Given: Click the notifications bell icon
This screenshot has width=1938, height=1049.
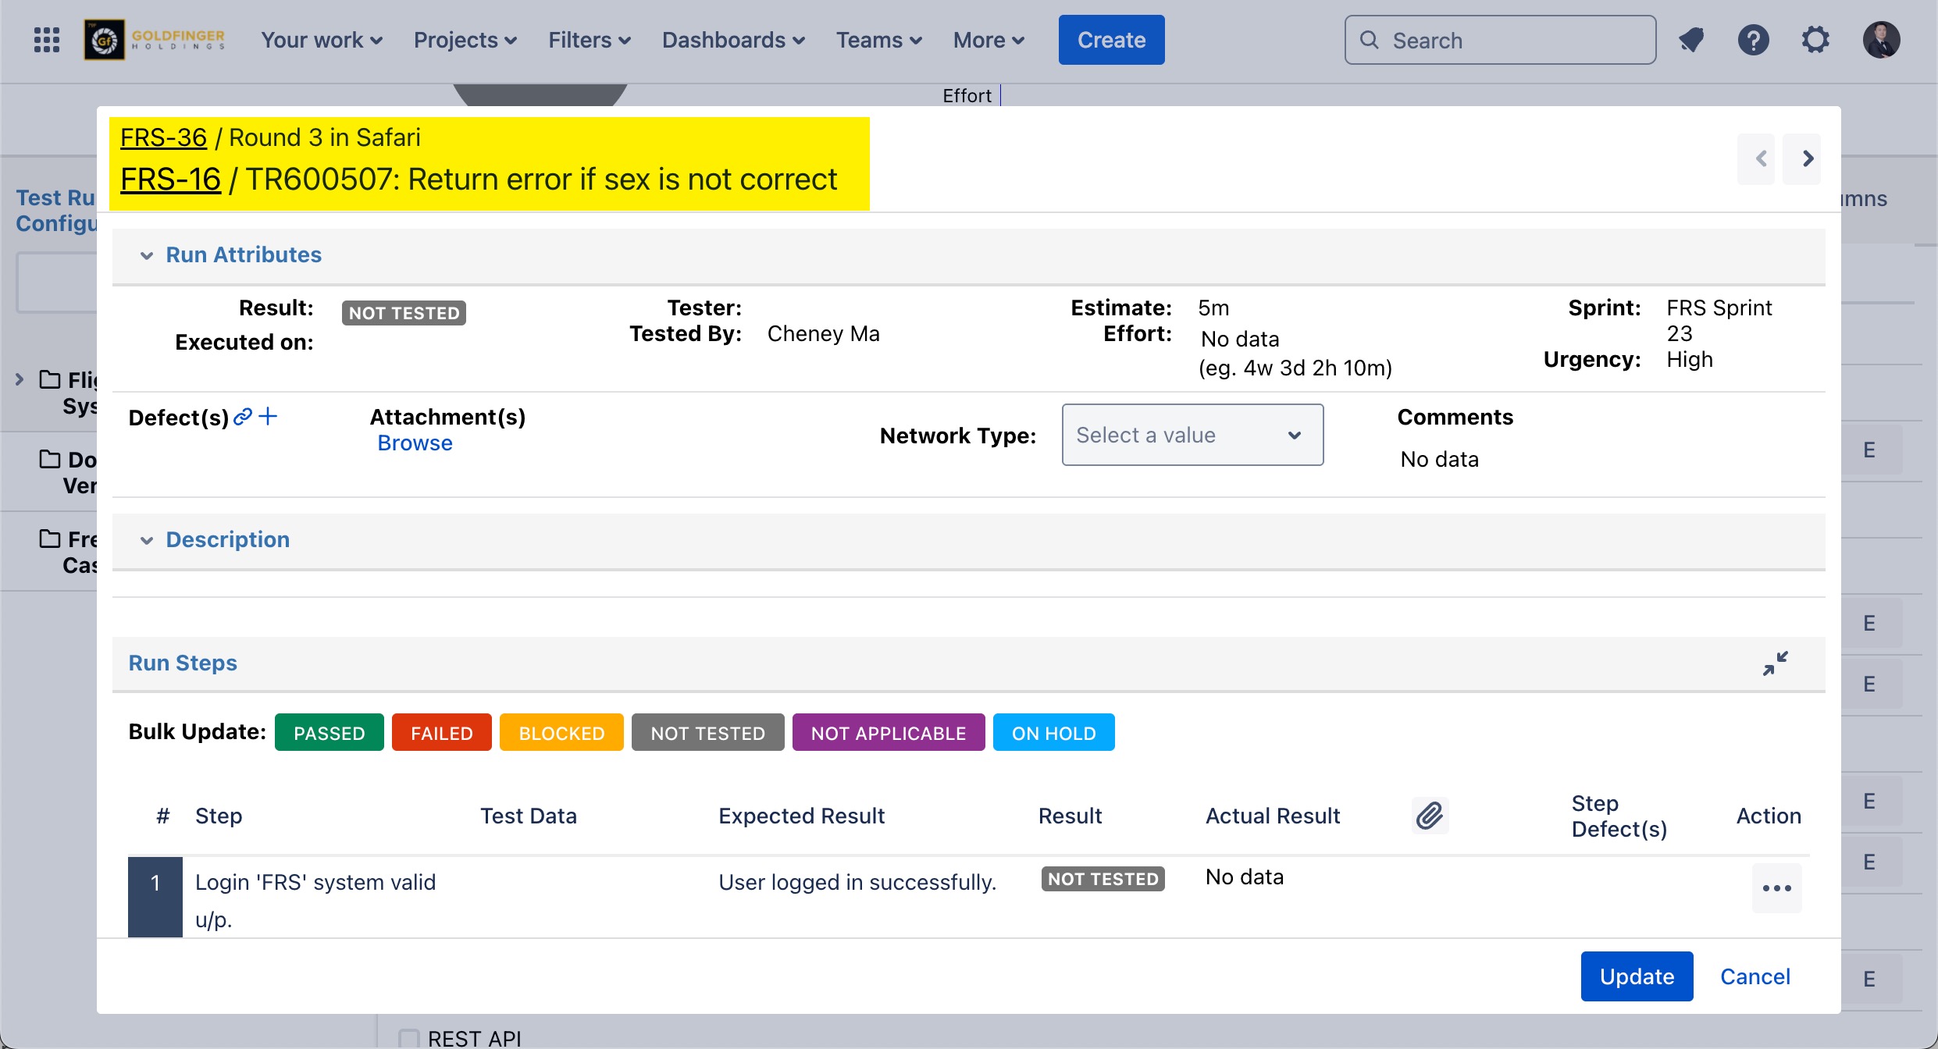Looking at the screenshot, I should [x=1691, y=40].
